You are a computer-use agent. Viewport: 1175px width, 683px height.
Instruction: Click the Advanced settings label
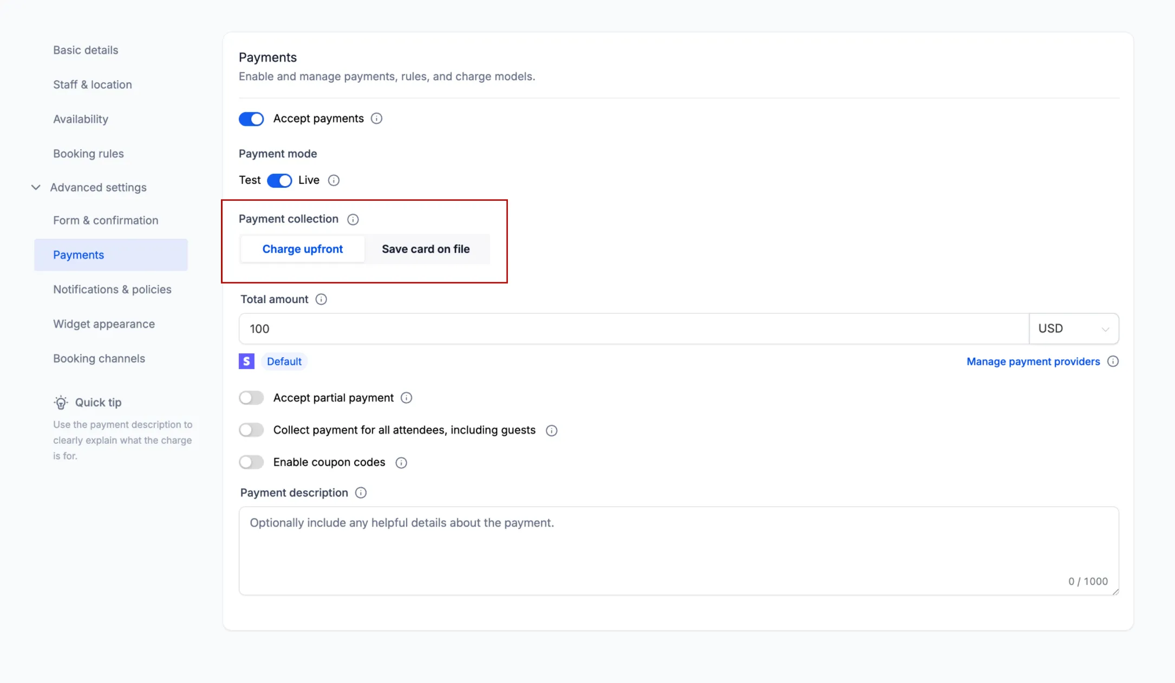click(x=99, y=187)
